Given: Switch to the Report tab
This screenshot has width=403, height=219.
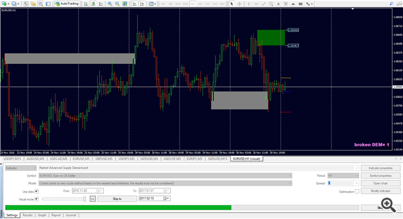Looking at the screenshot, I should pyautogui.click(x=56, y=215).
